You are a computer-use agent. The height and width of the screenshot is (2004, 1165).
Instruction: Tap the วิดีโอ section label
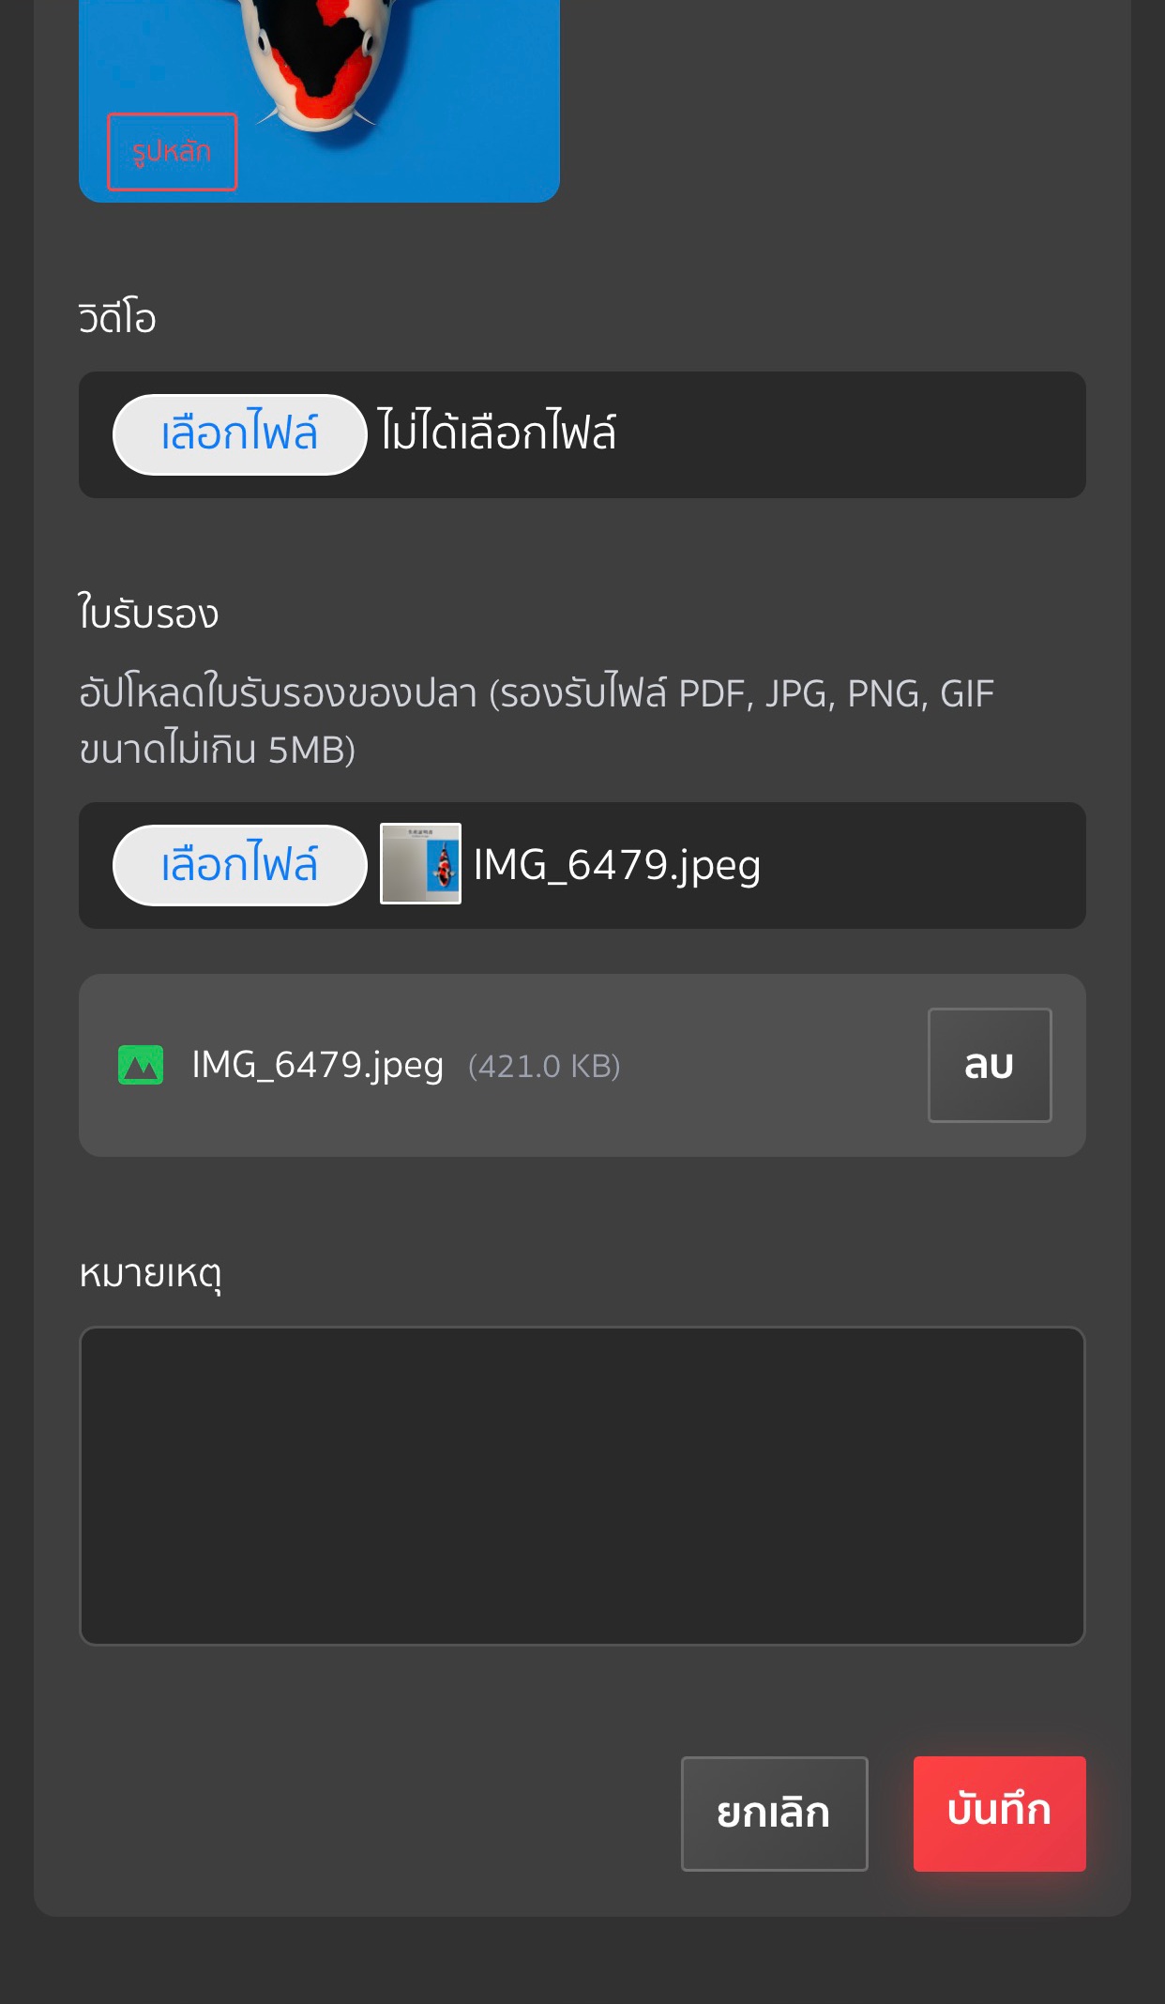(117, 318)
